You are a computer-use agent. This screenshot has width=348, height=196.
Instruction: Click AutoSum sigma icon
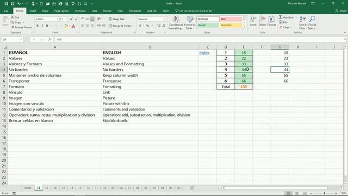pos(281,17)
